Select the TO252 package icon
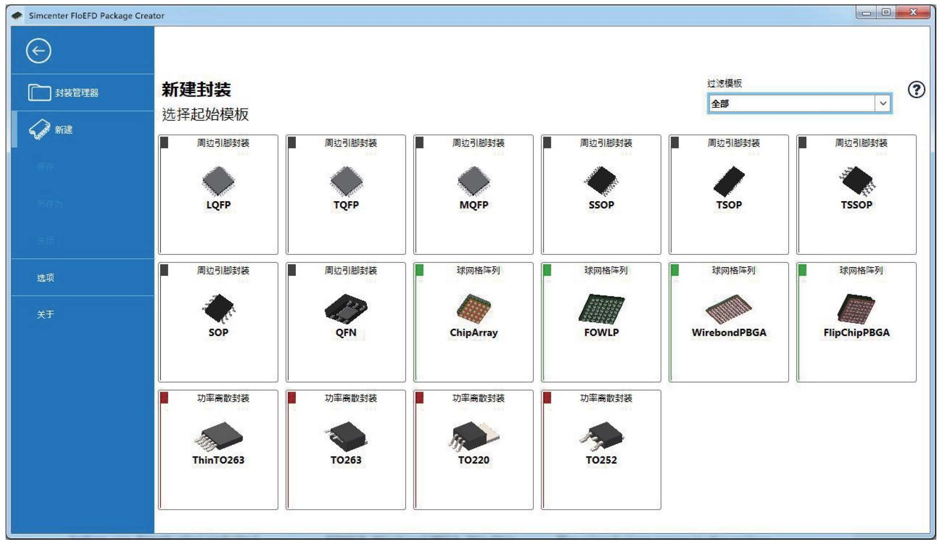Screen dimensions: 942x543 click(601, 436)
